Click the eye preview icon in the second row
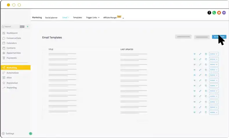Image resolution: width=229 pixels, height=138 pixels. 195,59
